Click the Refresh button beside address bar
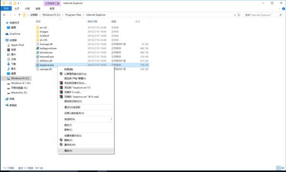Screen dimensions: 286x172 (x=239, y=15)
